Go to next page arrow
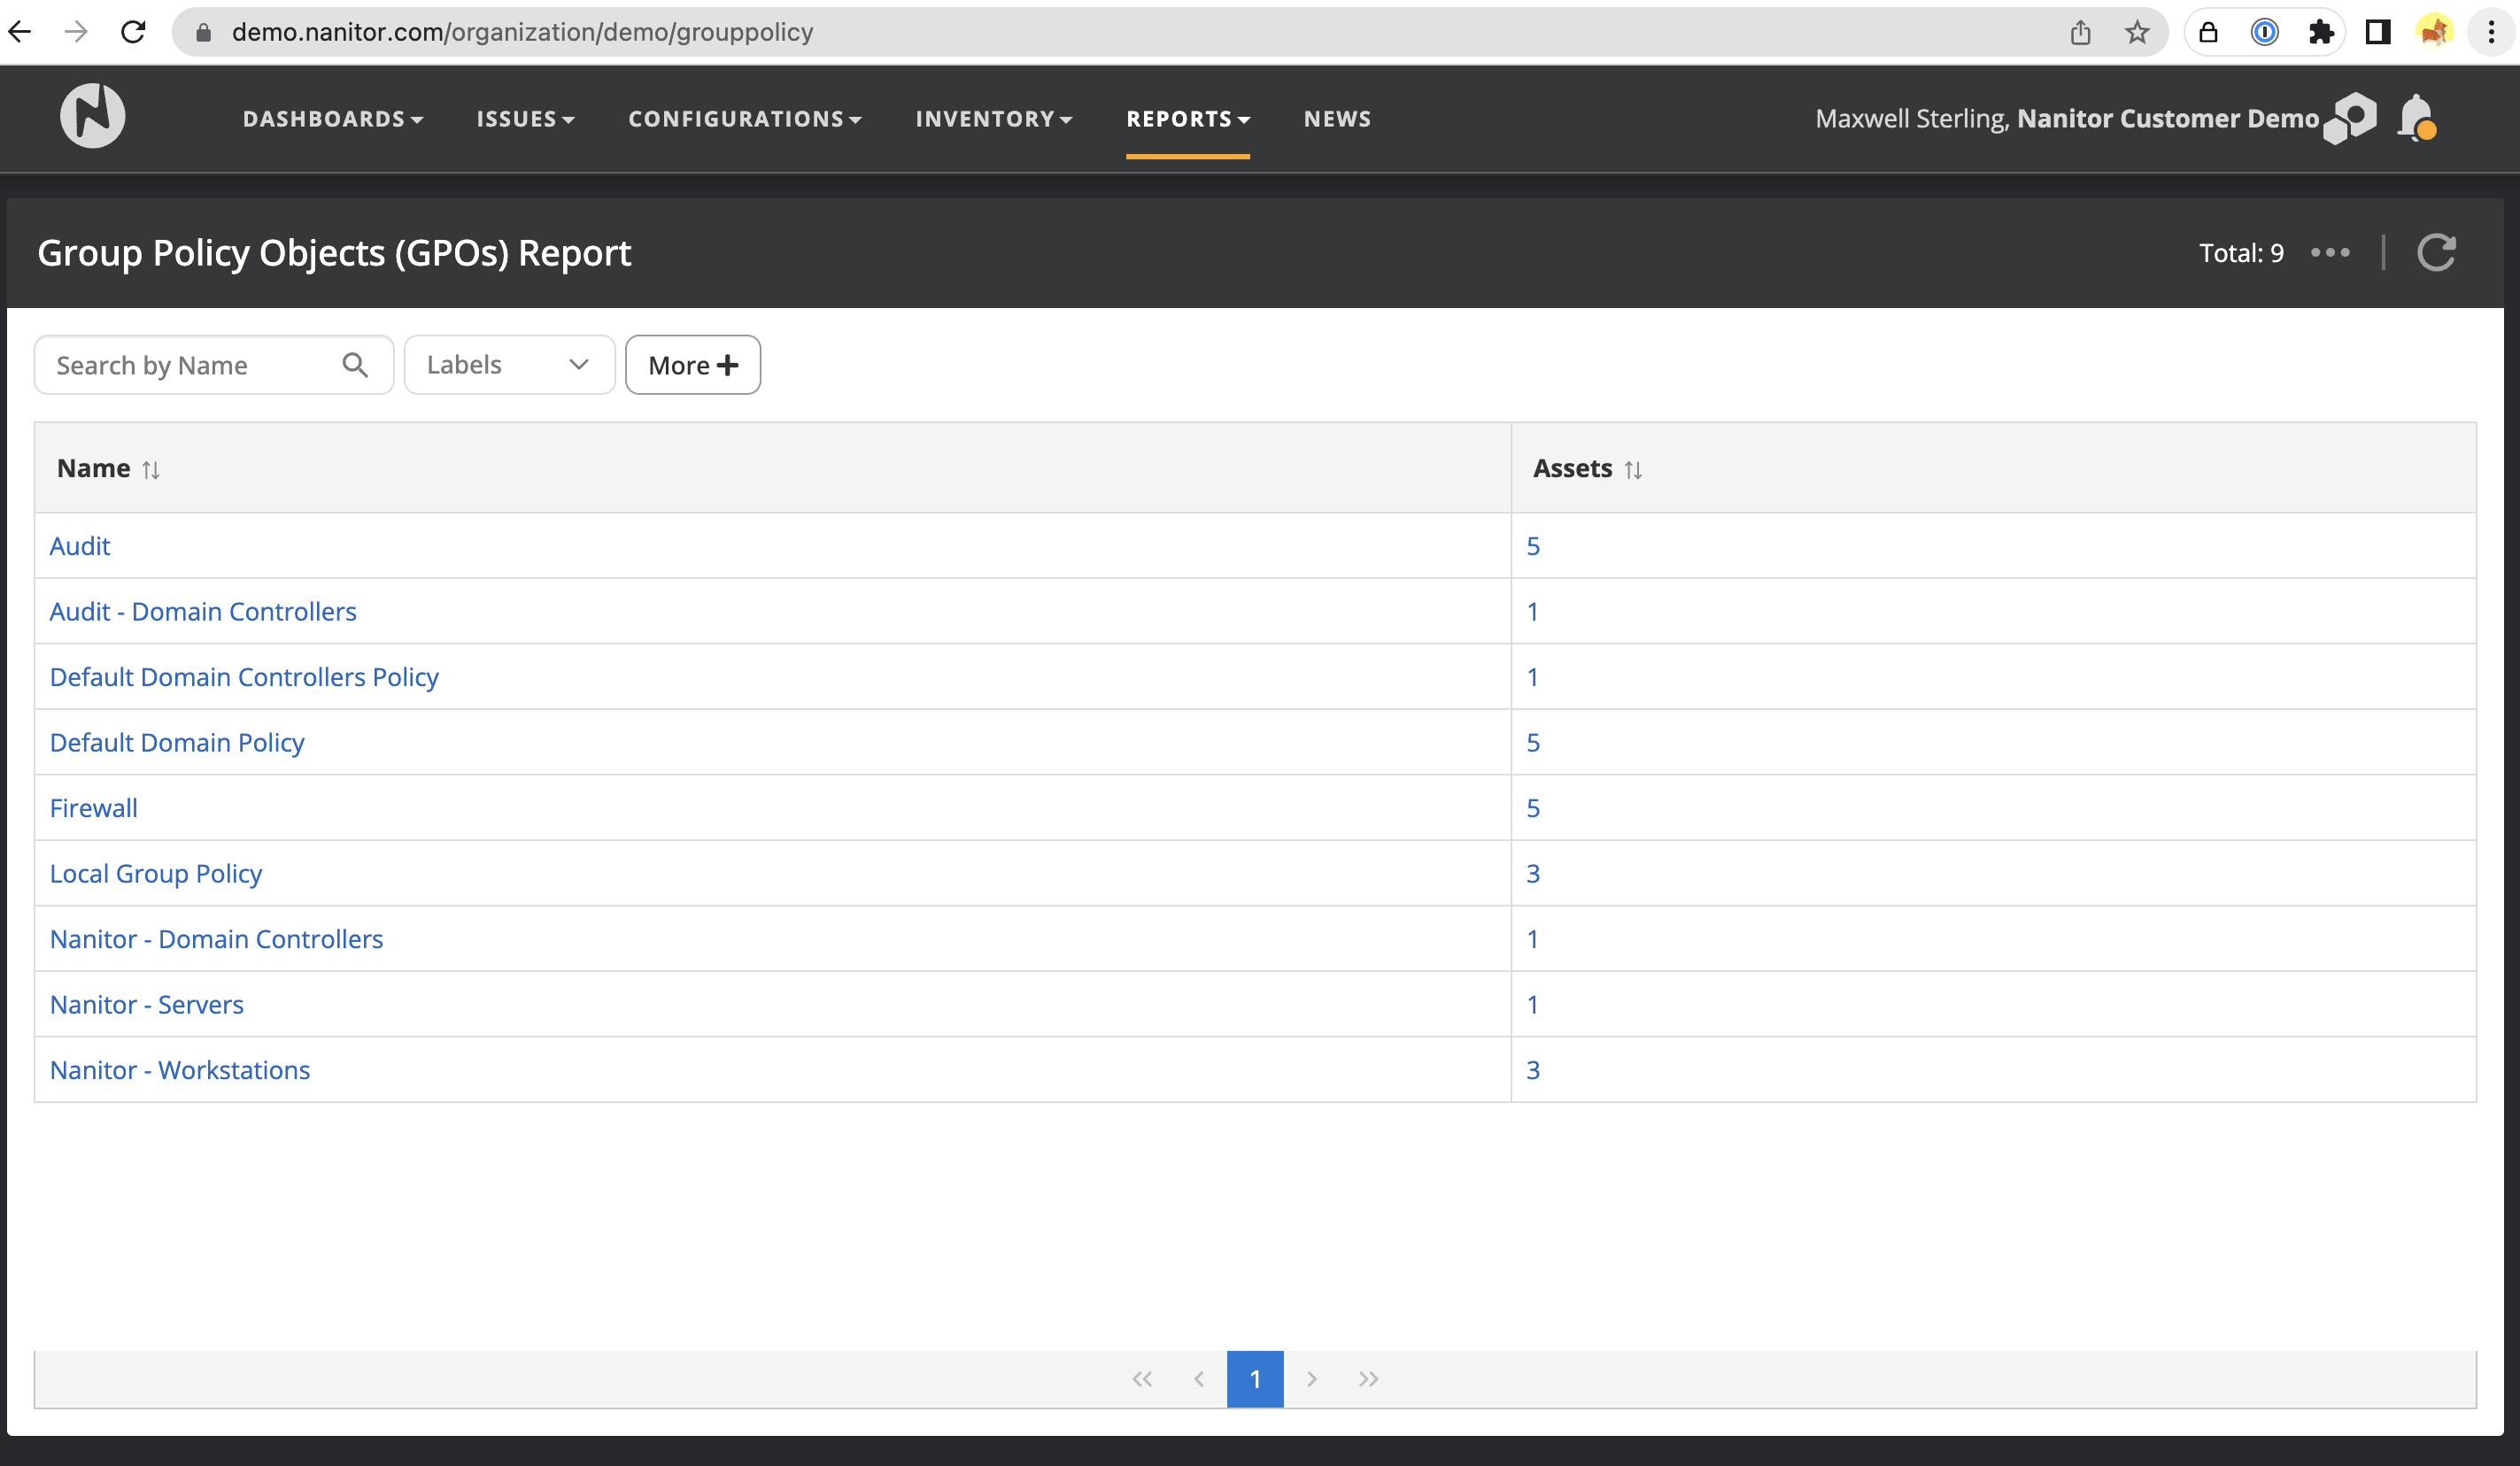Screen dimensions: 2520x1466 [x=1312, y=1379]
